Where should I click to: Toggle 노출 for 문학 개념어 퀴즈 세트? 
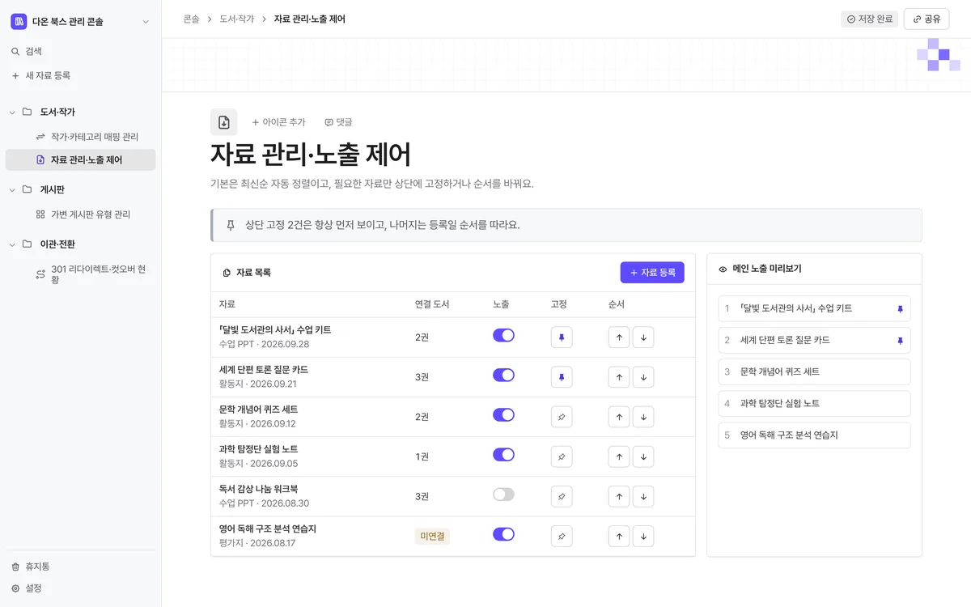pos(503,414)
